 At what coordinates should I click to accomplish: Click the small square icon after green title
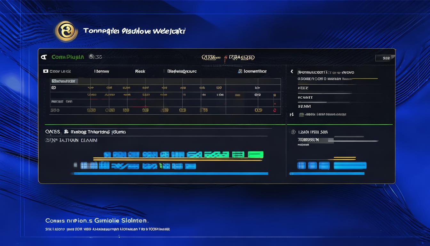click(x=91, y=57)
